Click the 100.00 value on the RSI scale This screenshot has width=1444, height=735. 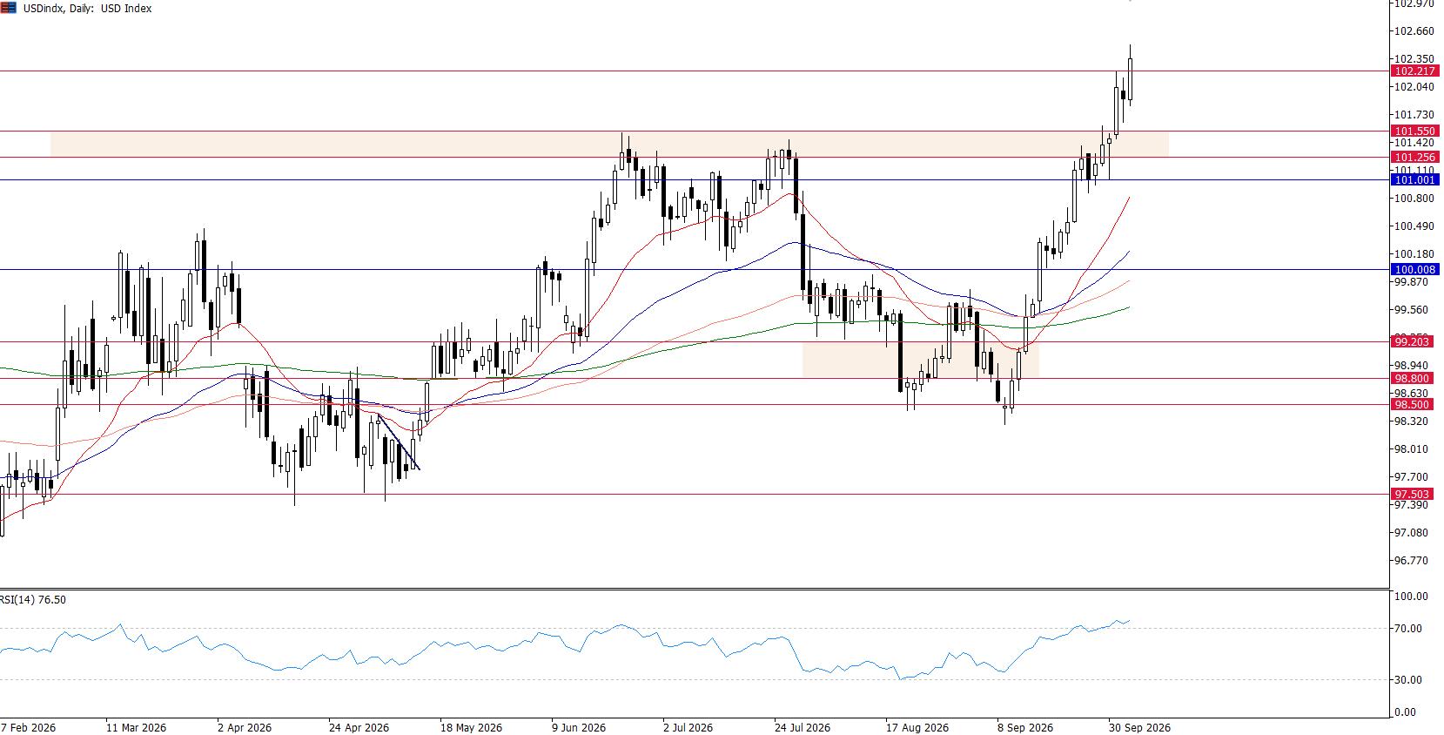(x=1411, y=597)
